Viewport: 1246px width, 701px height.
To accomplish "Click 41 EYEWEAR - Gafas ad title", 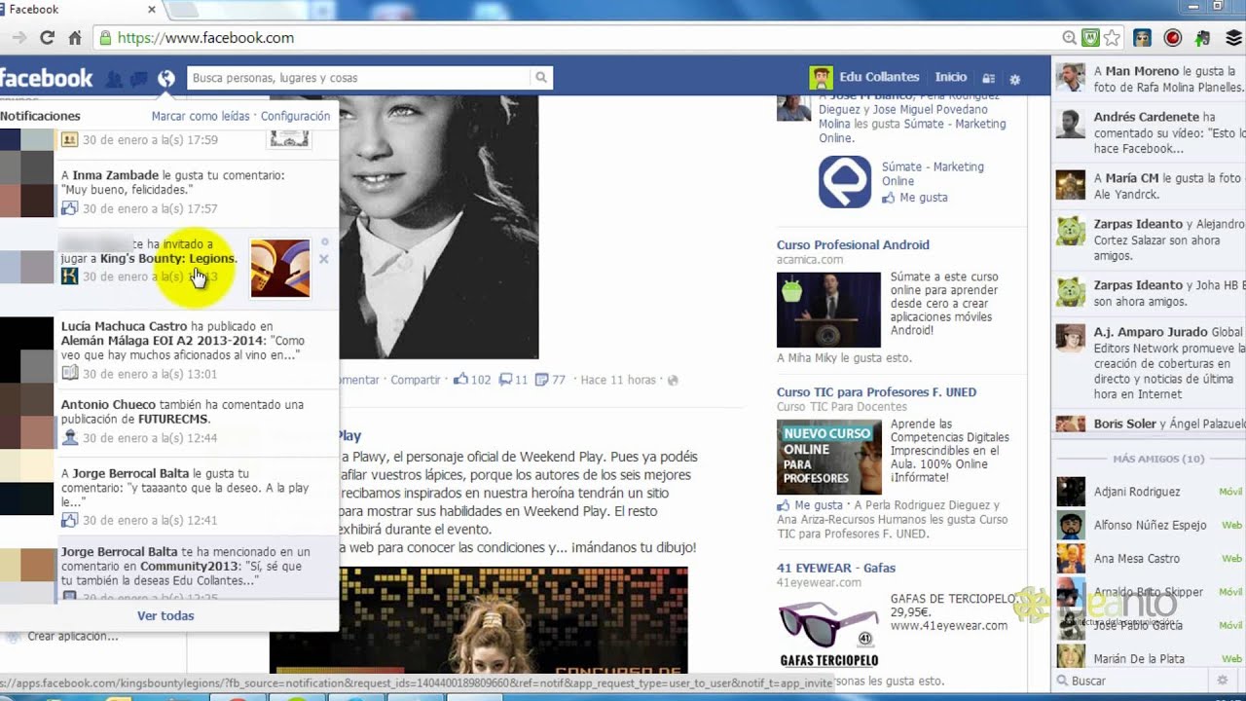I will click(x=836, y=568).
